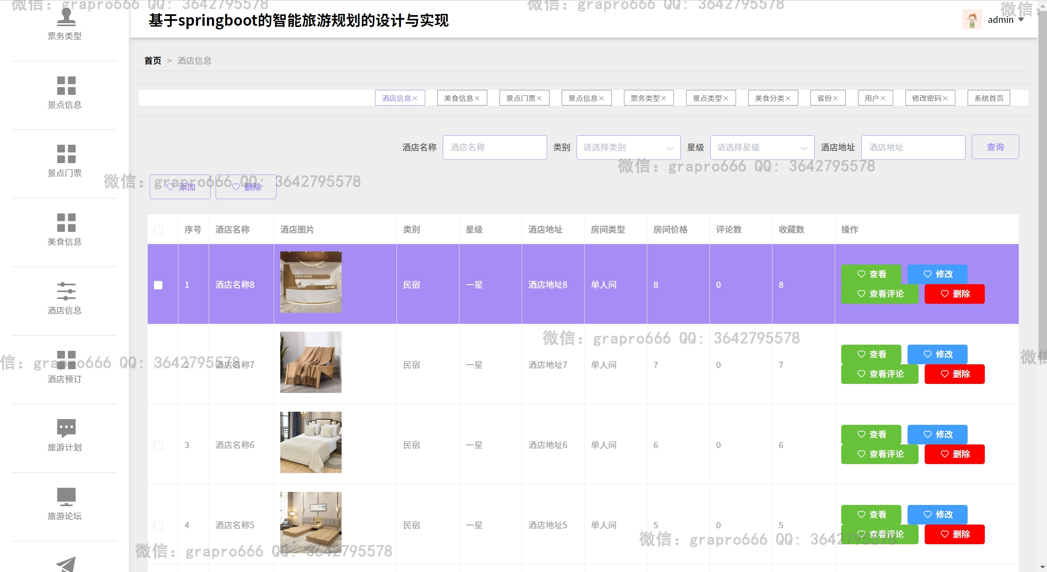
Task: Switch to the 系统首页 tab
Action: tap(988, 99)
